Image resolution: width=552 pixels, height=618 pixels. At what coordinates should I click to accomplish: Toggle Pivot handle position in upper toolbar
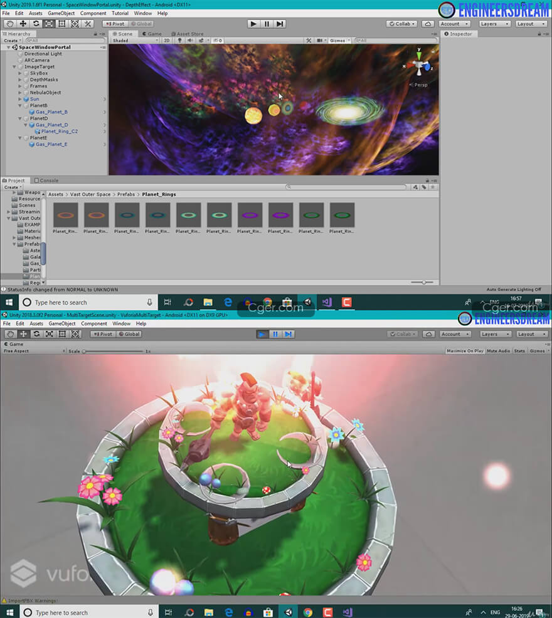coord(115,24)
